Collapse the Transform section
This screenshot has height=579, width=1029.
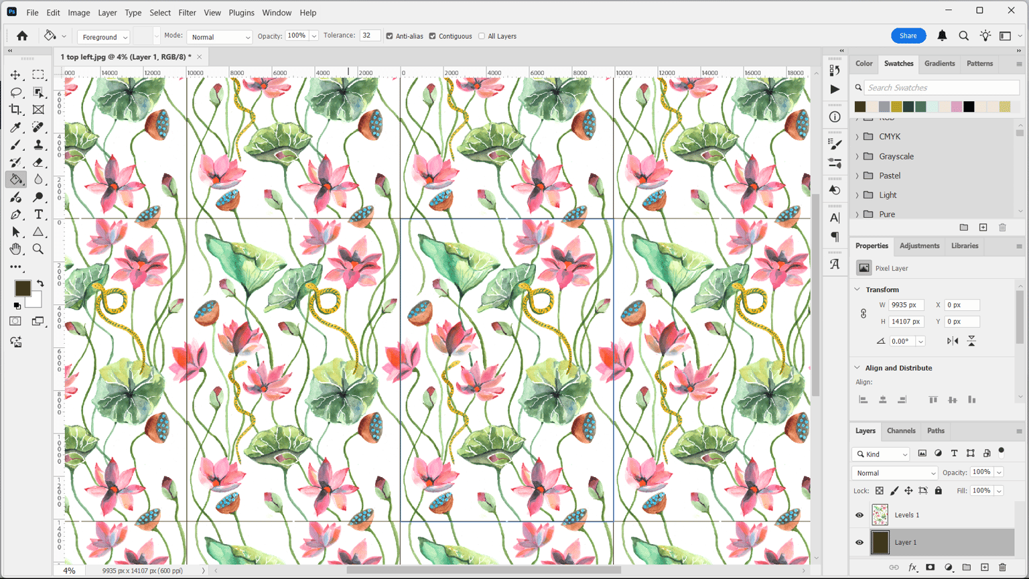(857, 289)
